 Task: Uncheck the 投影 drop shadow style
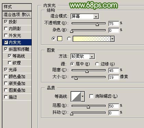click(6, 22)
